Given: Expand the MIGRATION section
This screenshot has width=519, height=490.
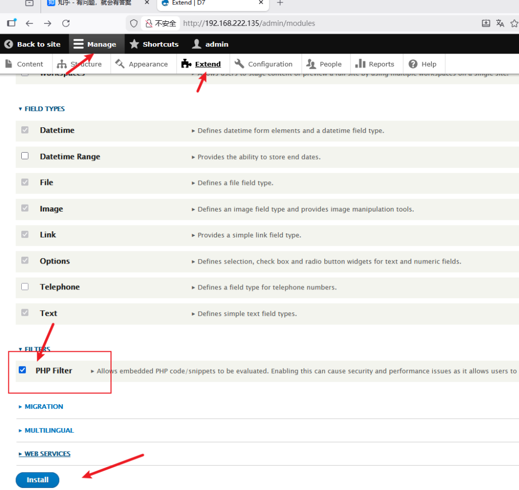Looking at the screenshot, I should 41,407.
